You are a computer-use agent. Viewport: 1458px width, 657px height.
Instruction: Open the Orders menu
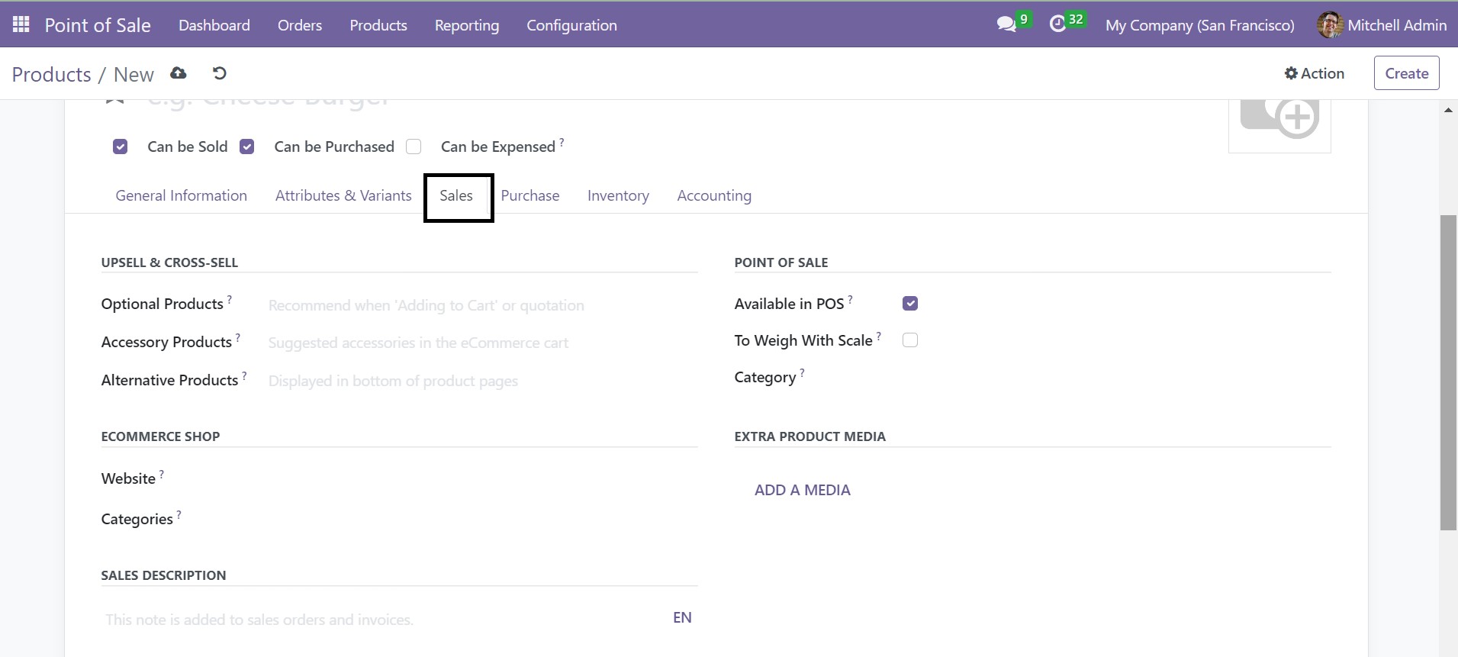[x=300, y=25]
